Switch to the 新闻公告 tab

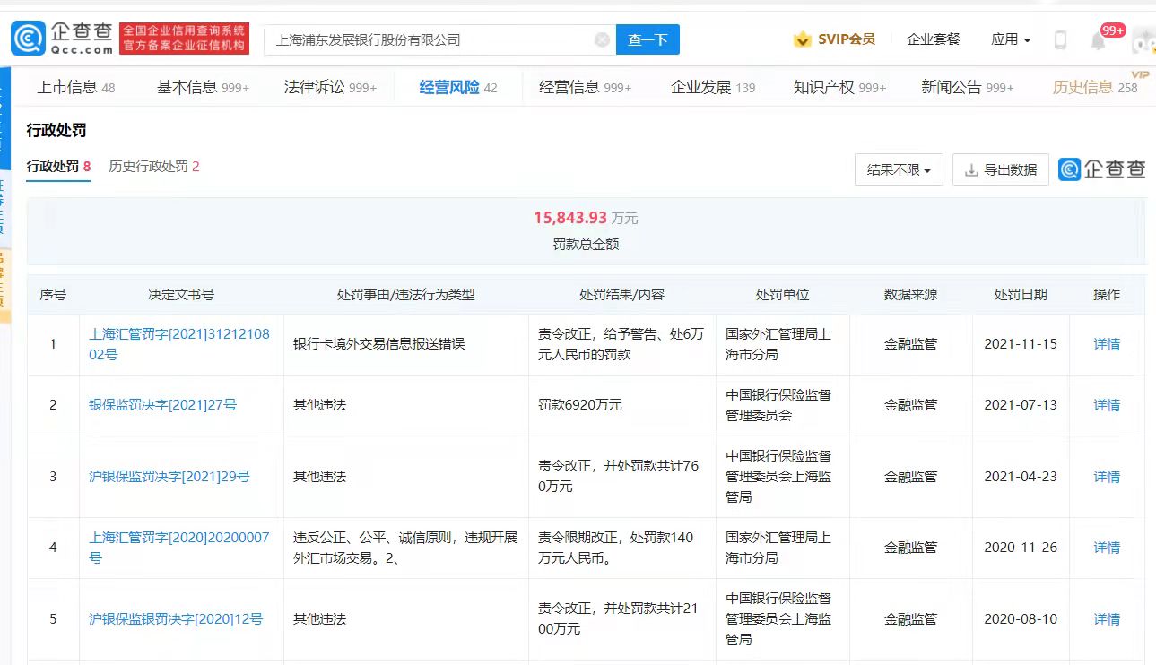967,88
